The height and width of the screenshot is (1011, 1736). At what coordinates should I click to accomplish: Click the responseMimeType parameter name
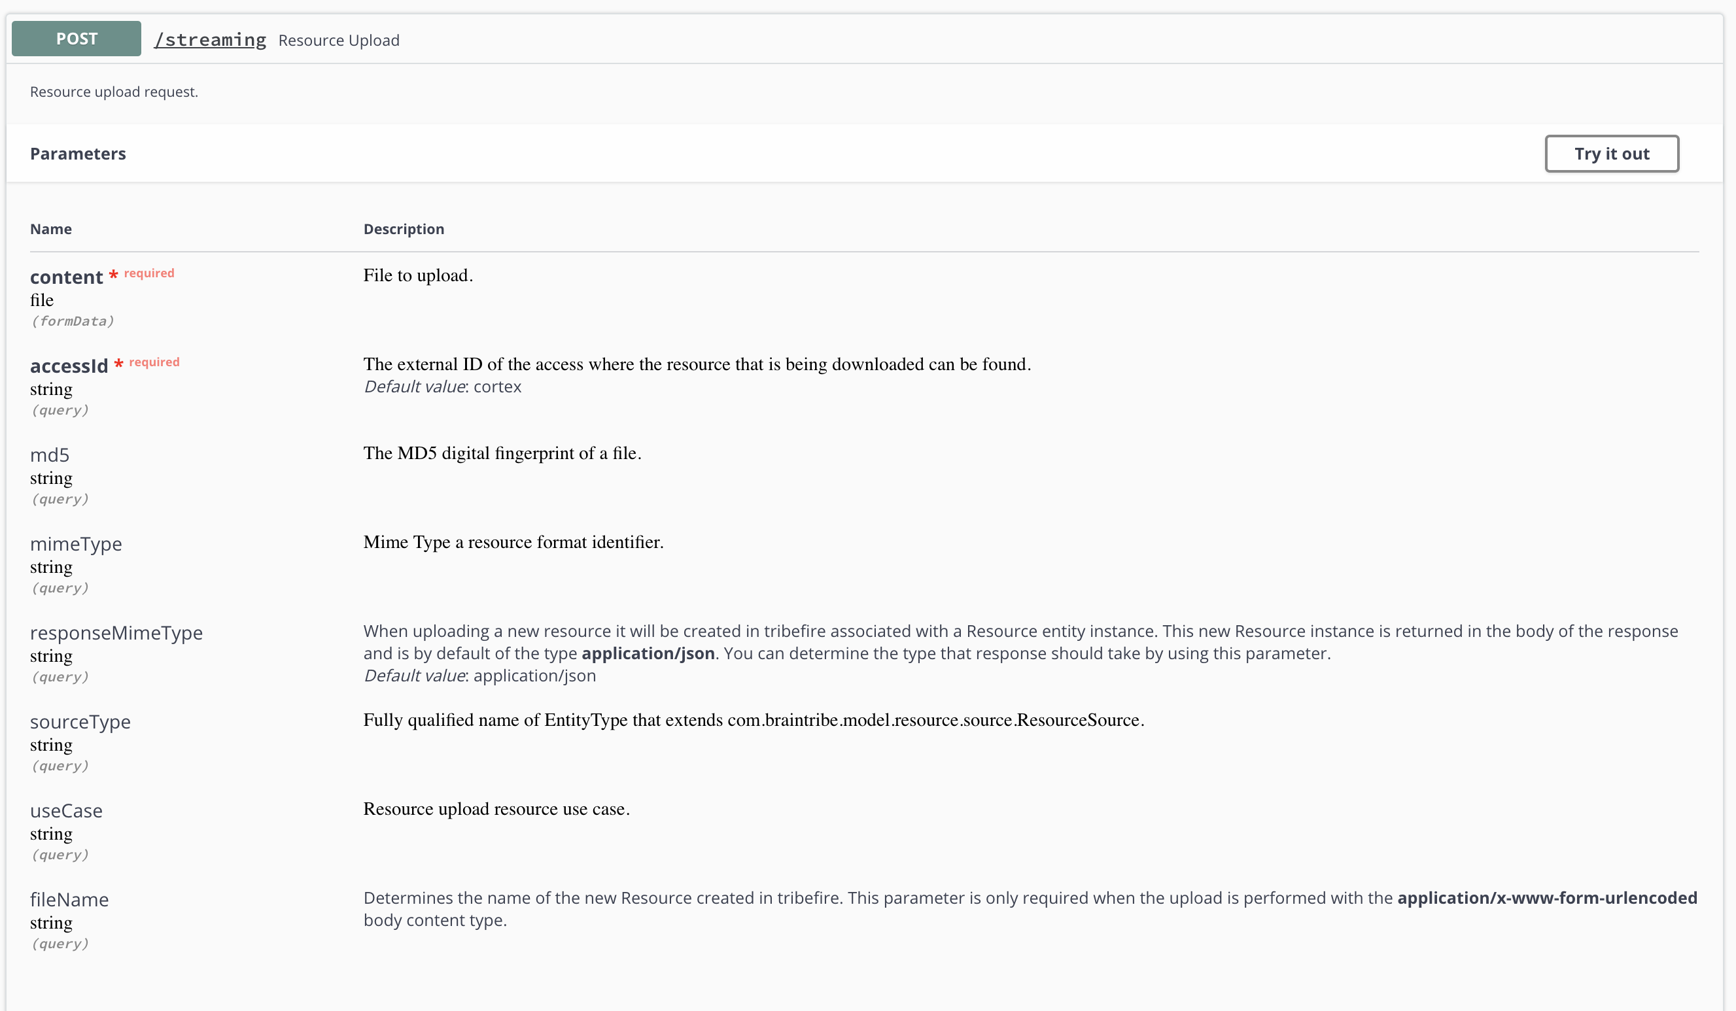[x=116, y=632]
